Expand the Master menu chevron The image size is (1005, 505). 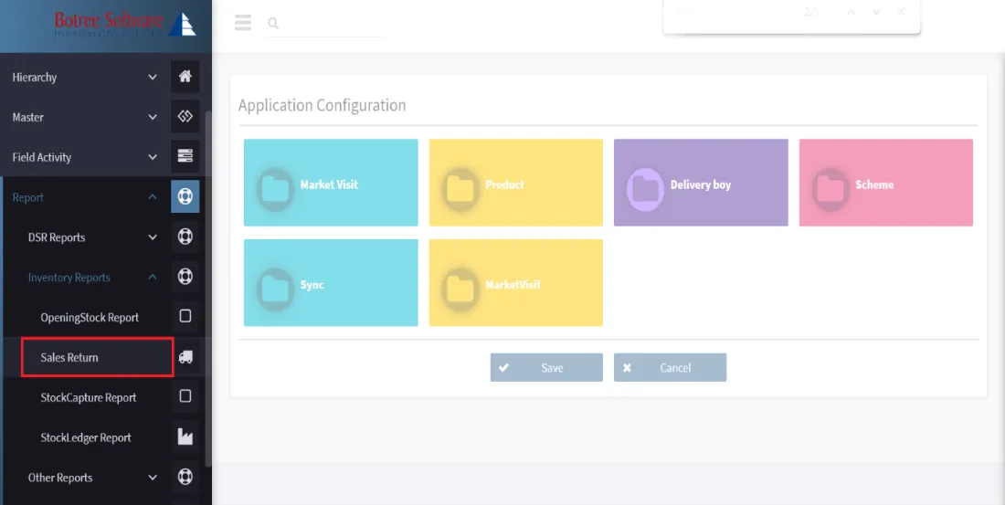[x=153, y=117]
